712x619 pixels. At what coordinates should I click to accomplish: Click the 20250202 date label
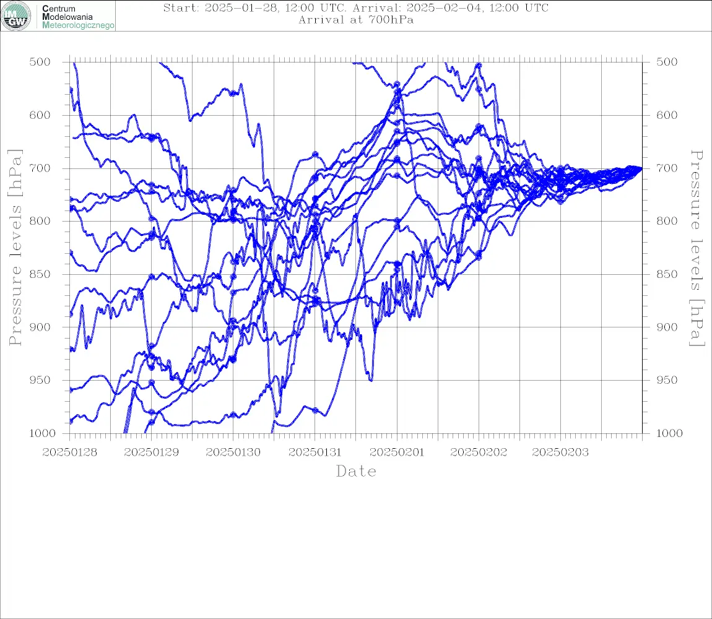(x=479, y=452)
